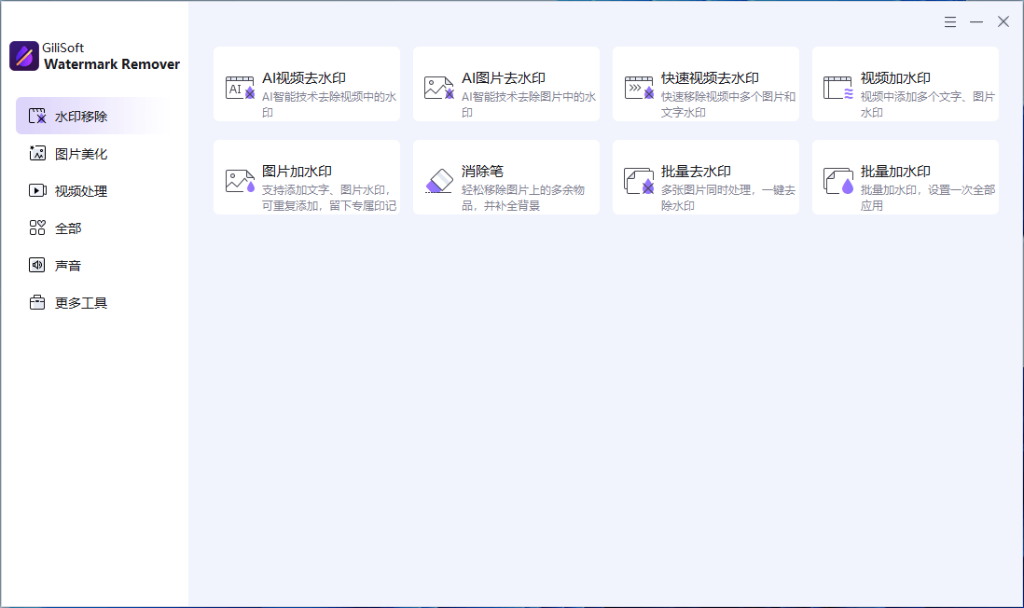This screenshot has height=608, width=1024.
Task: Open the AI图片去水印 tool
Action: pos(506,84)
